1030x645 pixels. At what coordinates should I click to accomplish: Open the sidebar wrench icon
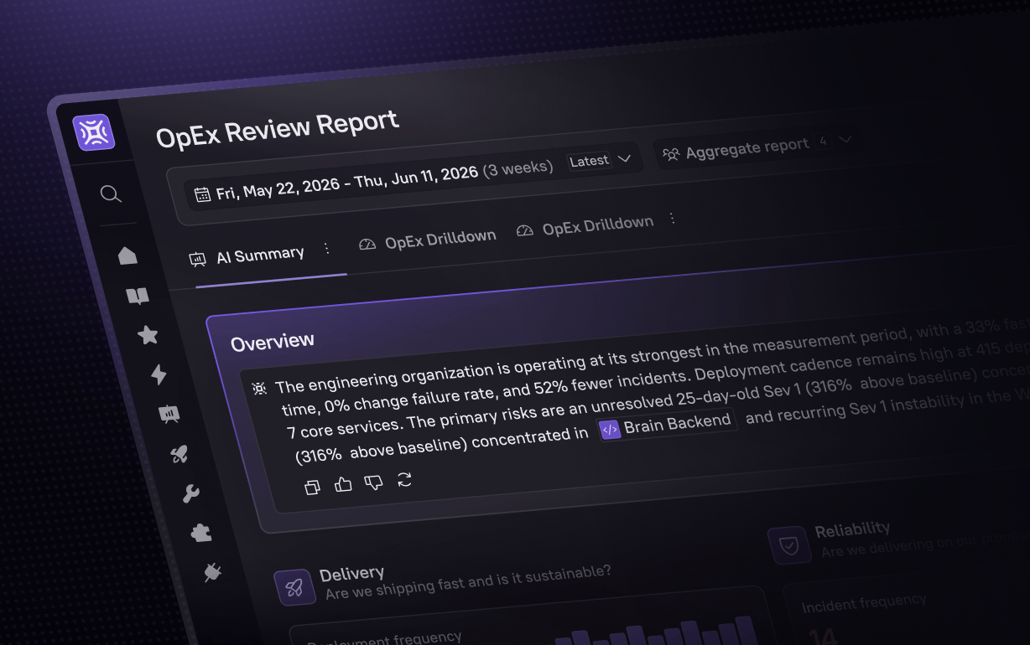(x=190, y=493)
